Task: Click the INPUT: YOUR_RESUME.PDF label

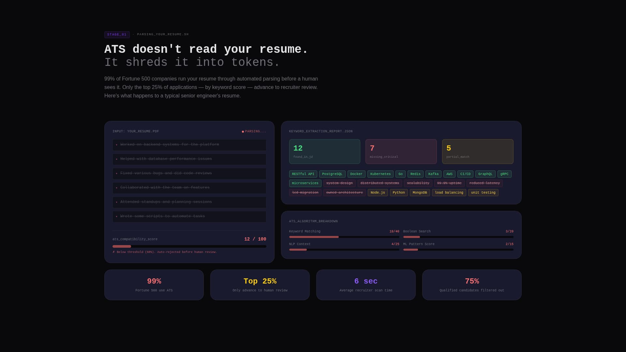Action: [x=136, y=132]
